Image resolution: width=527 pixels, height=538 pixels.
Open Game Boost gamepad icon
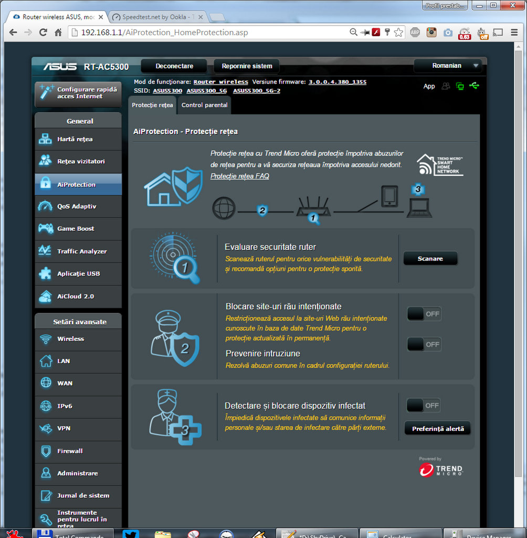click(x=45, y=229)
